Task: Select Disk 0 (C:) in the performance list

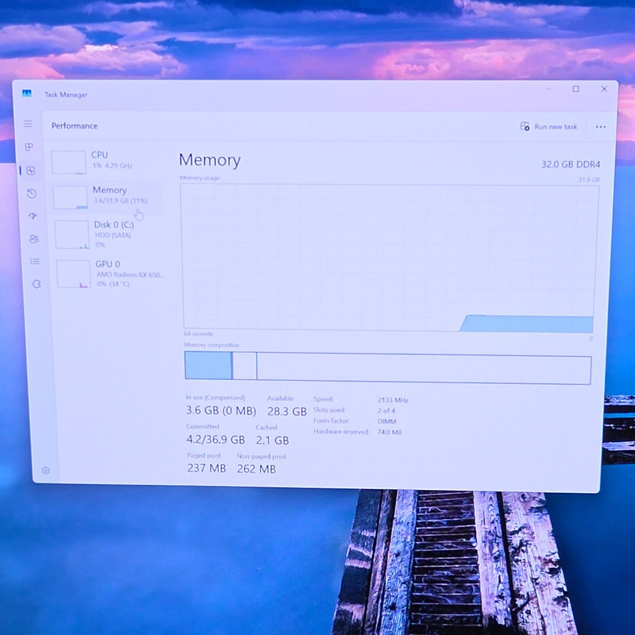Action: point(108,234)
